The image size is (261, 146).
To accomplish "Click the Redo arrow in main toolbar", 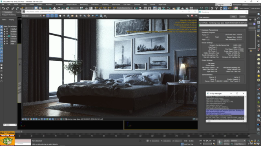I will (x=8, y=8).
